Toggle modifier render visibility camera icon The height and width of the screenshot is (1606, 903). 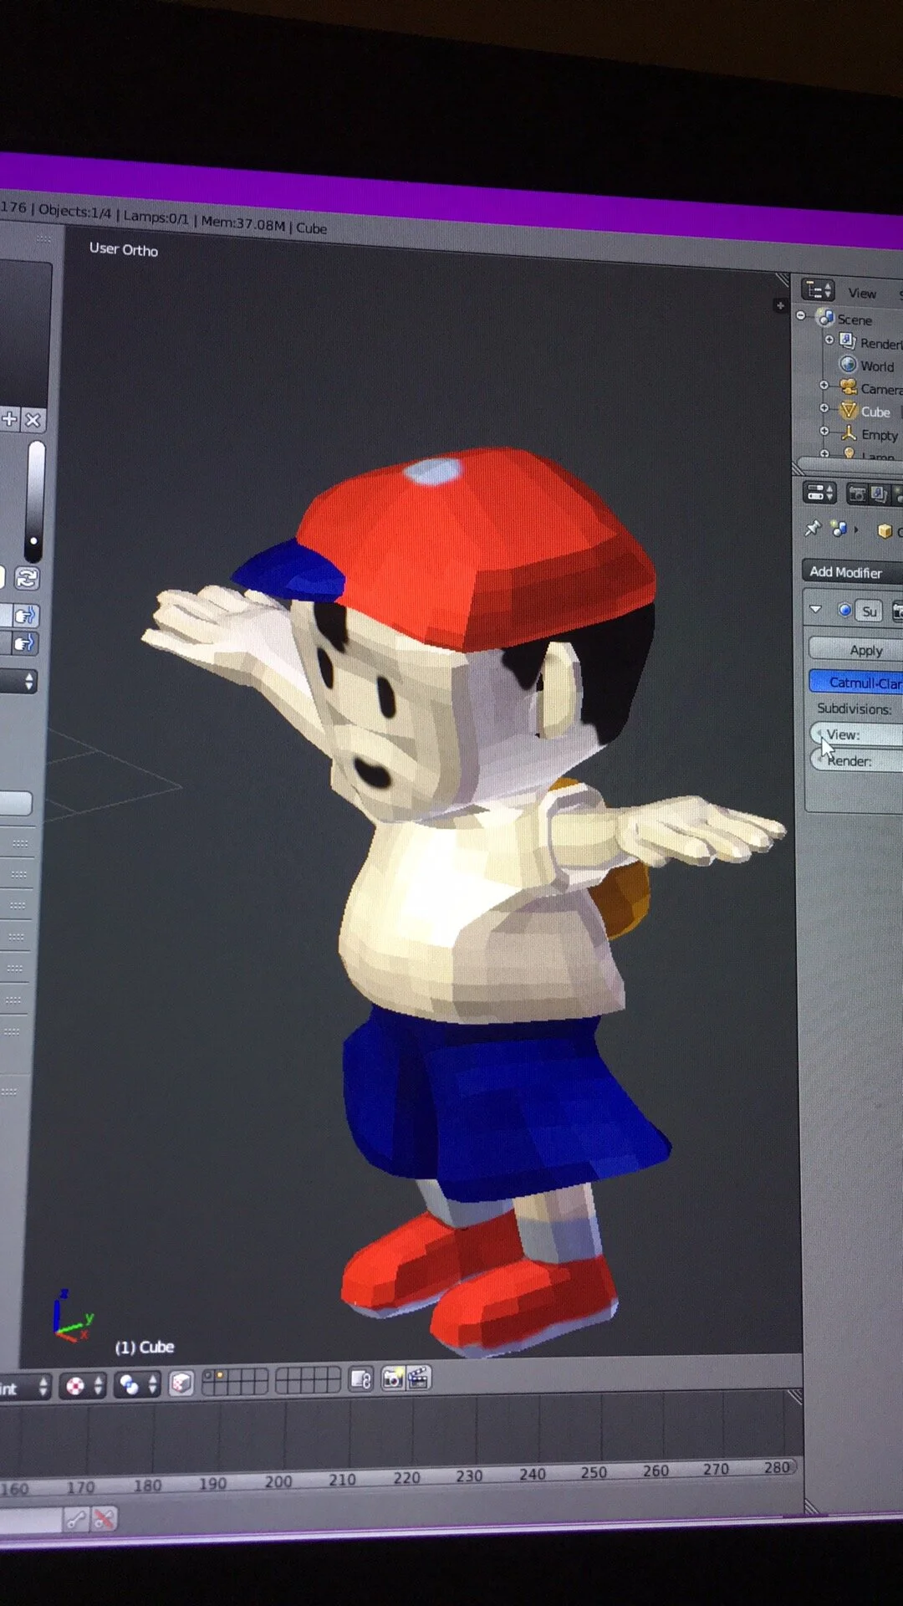pos(896,612)
